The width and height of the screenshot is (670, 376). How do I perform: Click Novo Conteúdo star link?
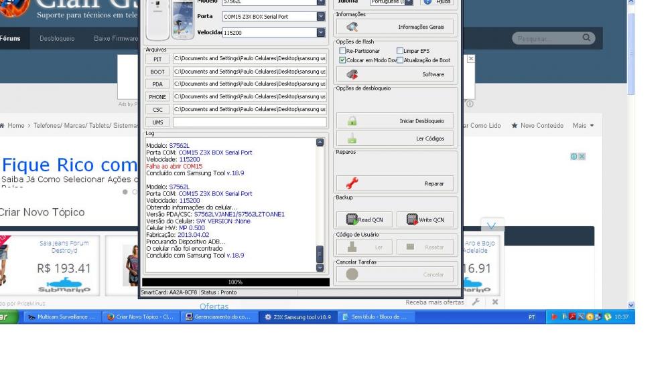click(x=537, y=126)
